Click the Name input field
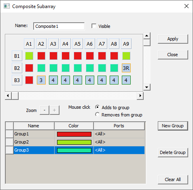 pyautogui.click(x=59, y=26)
